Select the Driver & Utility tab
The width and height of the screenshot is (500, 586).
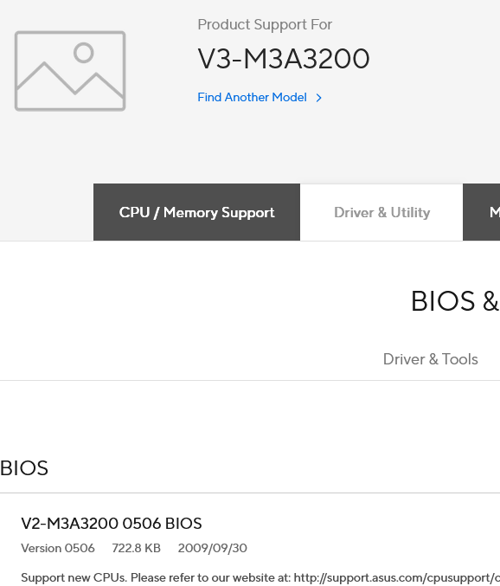click(381, 212)
